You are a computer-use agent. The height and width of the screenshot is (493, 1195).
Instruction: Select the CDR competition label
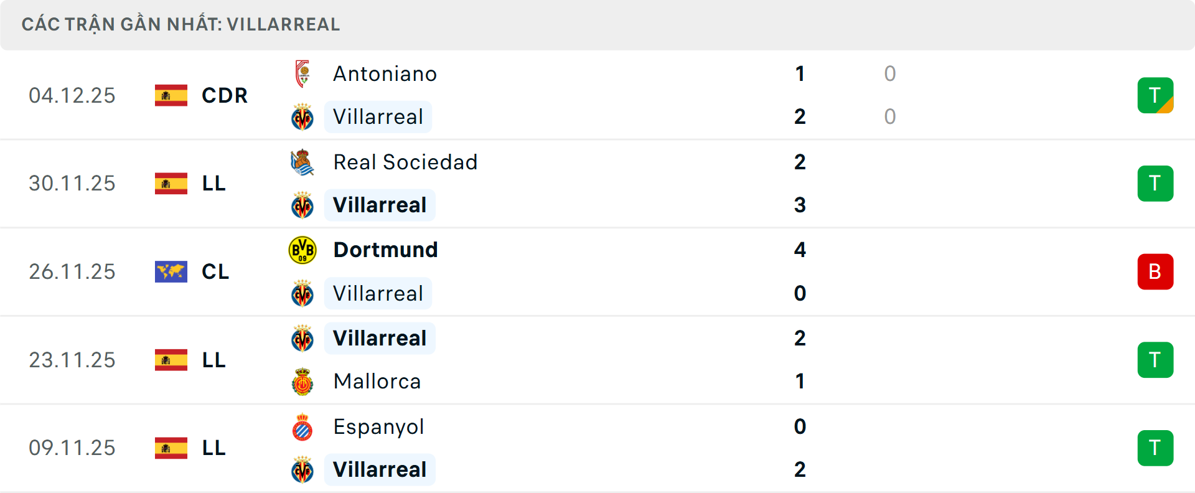[x=225, y=95]
